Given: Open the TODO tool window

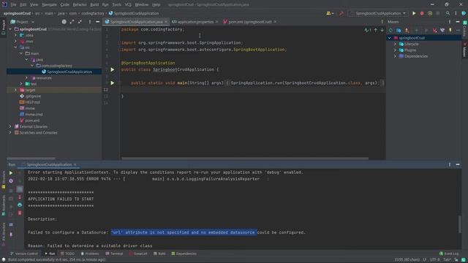Looking at the screenshot, I should [x=68, y=254].
